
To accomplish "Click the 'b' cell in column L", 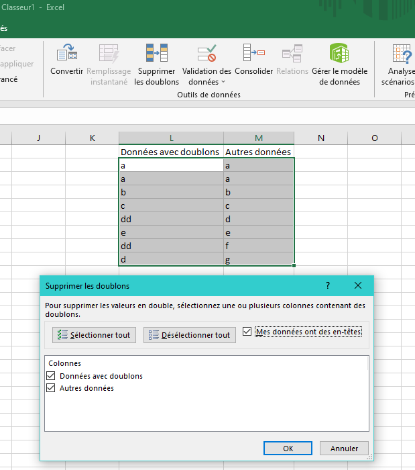I will [171, 192].
